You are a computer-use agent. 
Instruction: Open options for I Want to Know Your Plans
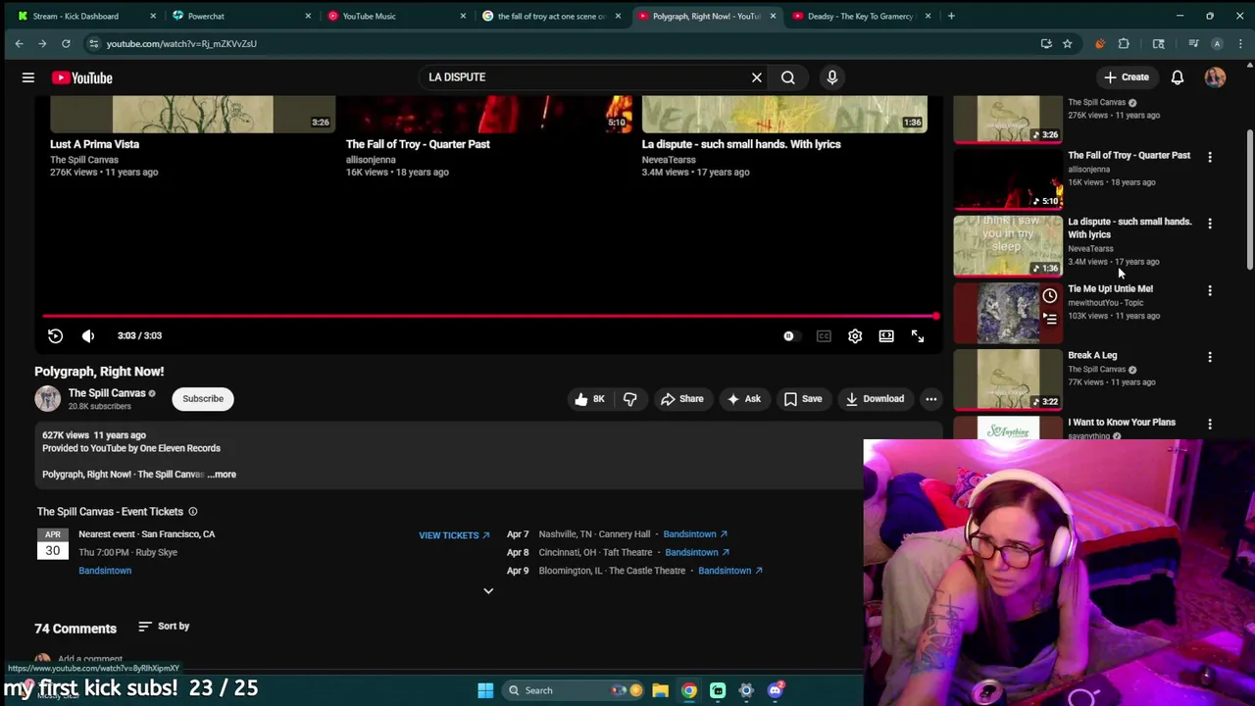1209,425
